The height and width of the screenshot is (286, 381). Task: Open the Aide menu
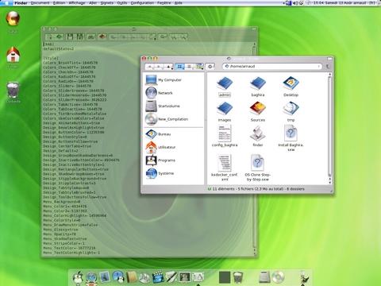pos(178,3)
